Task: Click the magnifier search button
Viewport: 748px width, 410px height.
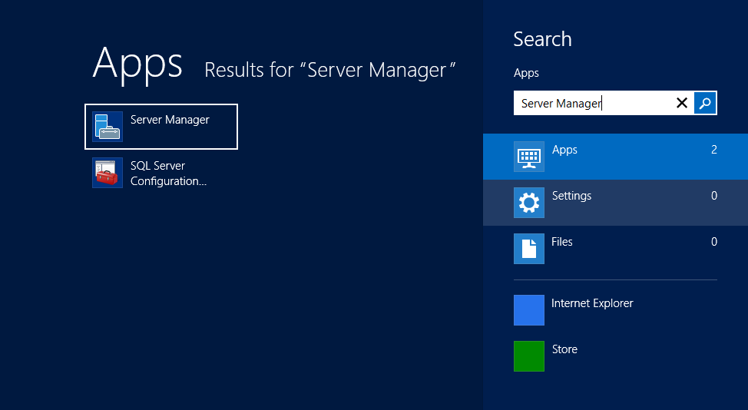Action: pos(705,103)
